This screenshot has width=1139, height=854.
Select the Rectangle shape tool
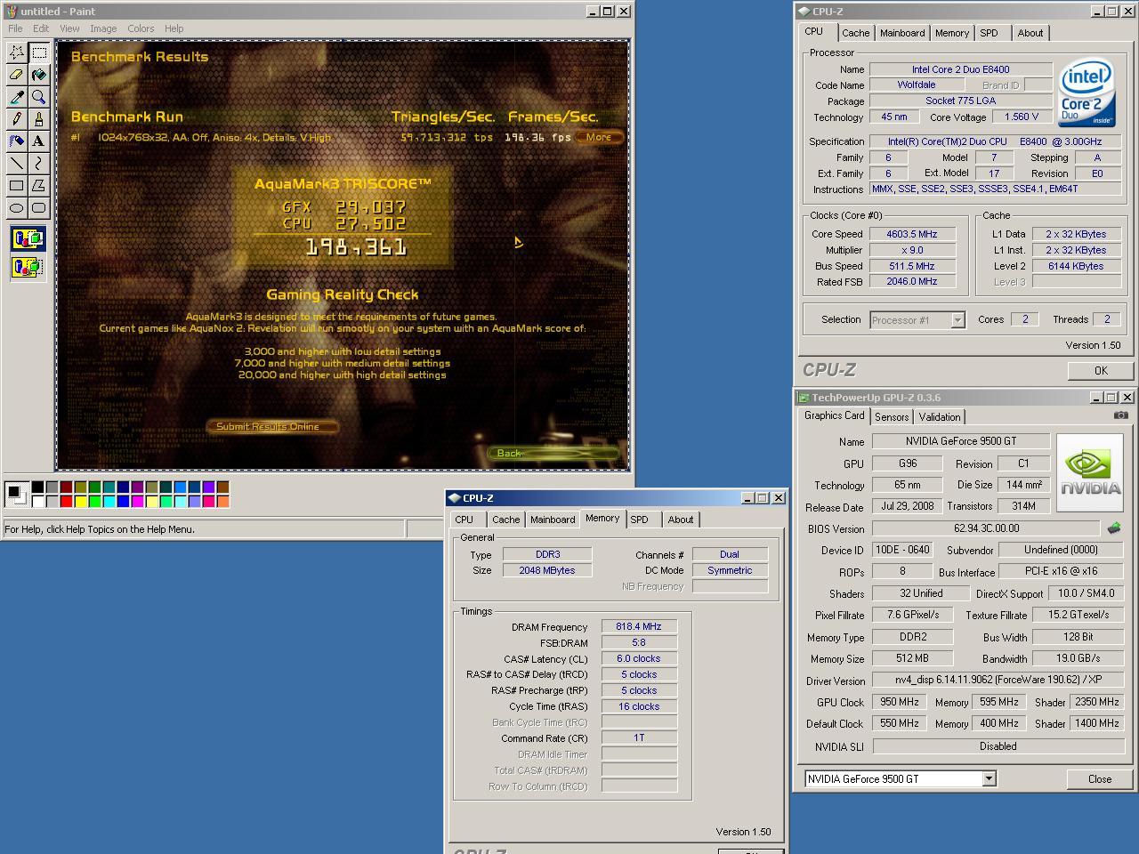pos(17,185)
